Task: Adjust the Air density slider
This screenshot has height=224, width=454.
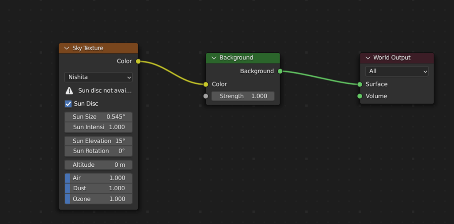Action: pyautogui.click(x=98, y=178)
